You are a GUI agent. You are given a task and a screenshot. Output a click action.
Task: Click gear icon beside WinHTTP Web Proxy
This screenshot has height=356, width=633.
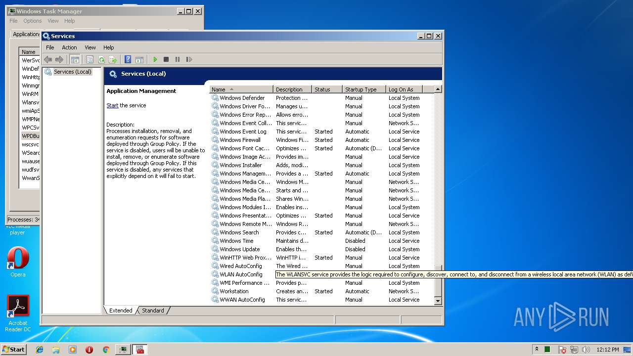point(215,258)
